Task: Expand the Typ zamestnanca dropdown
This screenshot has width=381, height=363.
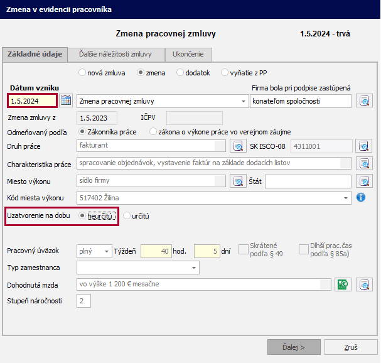Action: point(193,268)
